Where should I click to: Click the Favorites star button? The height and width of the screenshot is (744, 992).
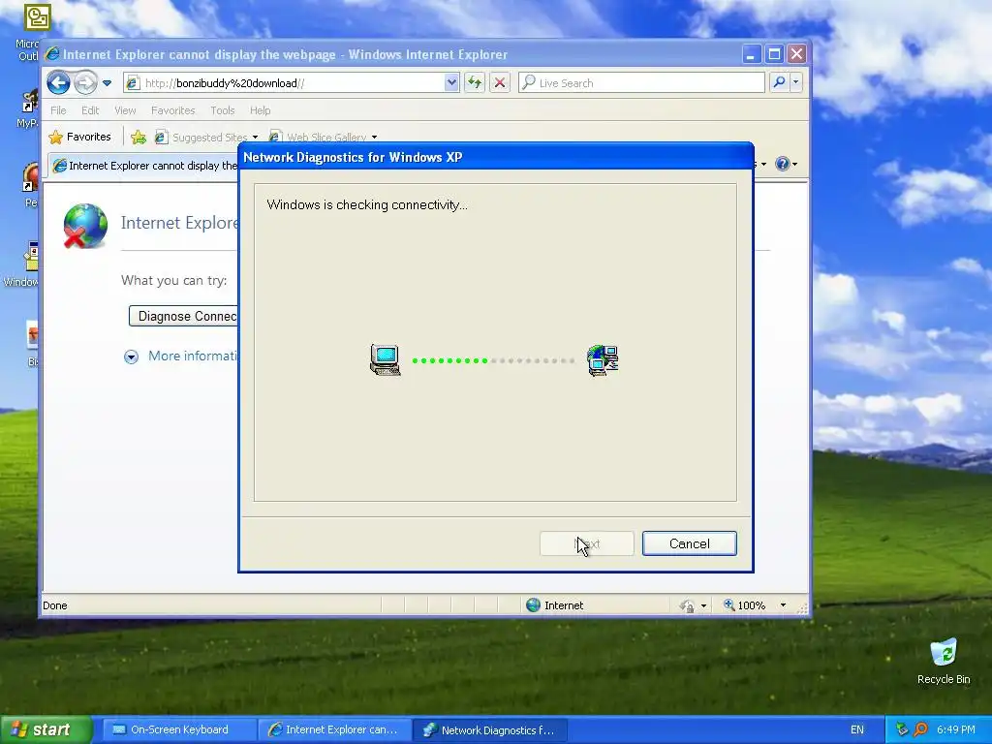(x=79, y=137)
